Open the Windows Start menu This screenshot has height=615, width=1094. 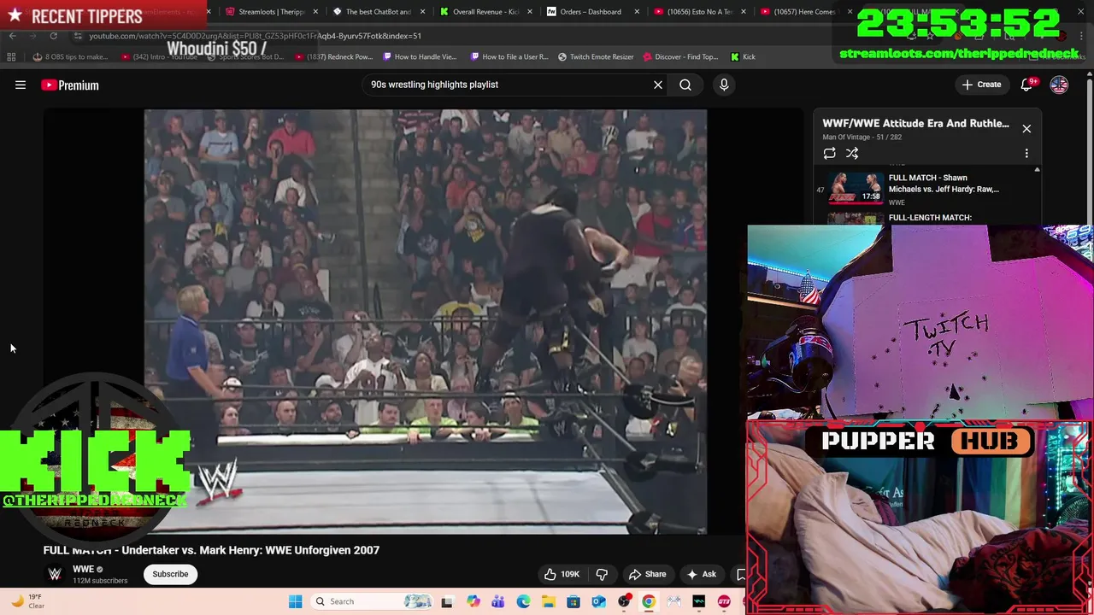(x=296, y=601)
